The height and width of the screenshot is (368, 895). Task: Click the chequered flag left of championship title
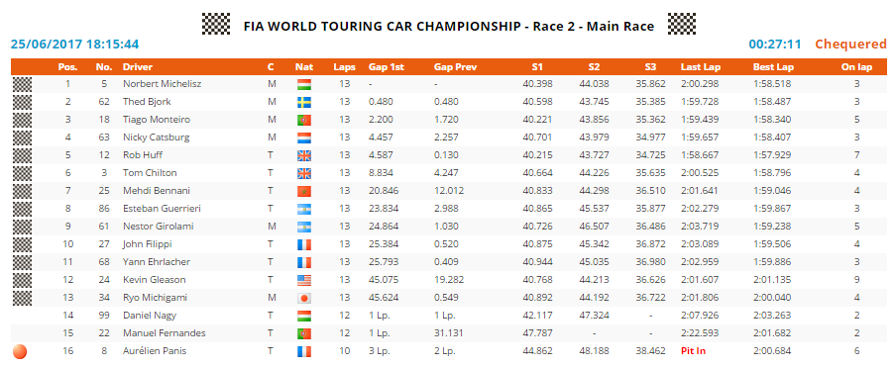tap(216, 24)
